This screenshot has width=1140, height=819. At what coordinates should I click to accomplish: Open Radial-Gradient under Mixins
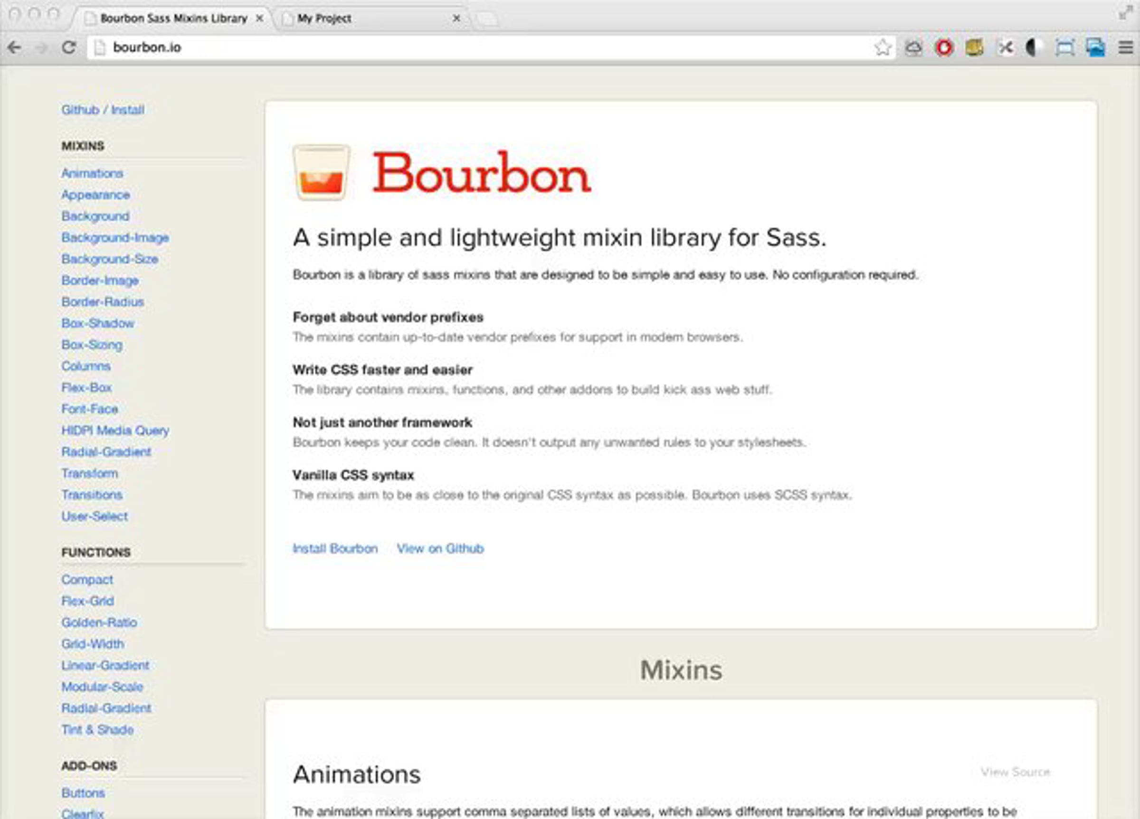click(106, 452)
